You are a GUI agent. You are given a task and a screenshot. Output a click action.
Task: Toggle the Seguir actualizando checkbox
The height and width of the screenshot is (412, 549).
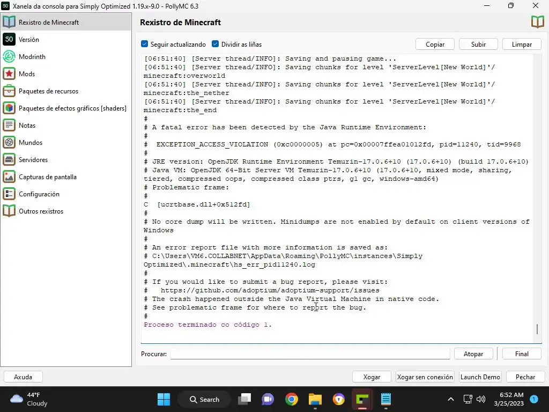(144, 44)
